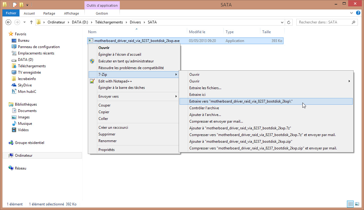364x210 pixels.
Task: Open the Partage ribbon tab
Action: pyautogui.click(x=49, y=13)
